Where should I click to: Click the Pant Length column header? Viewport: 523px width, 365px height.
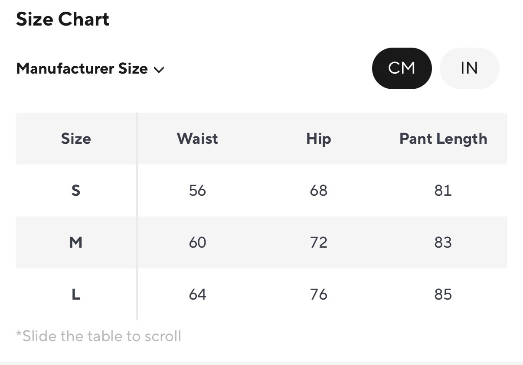pyautogui.click(x=443, y=139)
